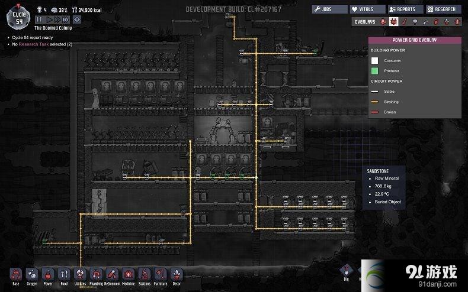Screen dimensions: 468x292
Task: Set game speed to normal play
Action: coord(50,20)
